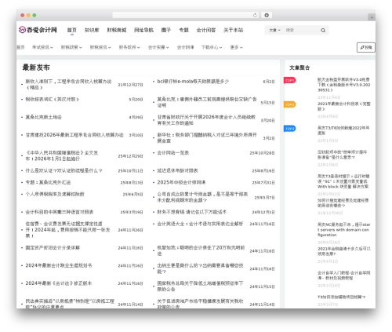This screenshot has height=332, width=392.
Task: Reload the page via browser refresh icon
Action: pyautogui.click(x=255, y=15)
